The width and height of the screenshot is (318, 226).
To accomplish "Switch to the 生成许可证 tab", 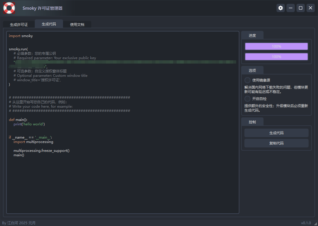I will tap(19, 24).
